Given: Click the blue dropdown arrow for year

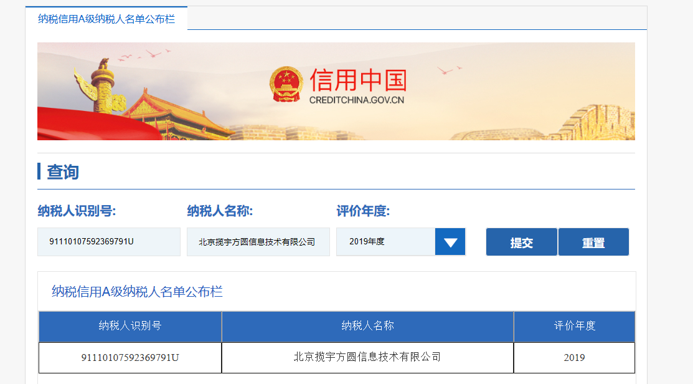Looking at the screenshot, I should (450, 242).
